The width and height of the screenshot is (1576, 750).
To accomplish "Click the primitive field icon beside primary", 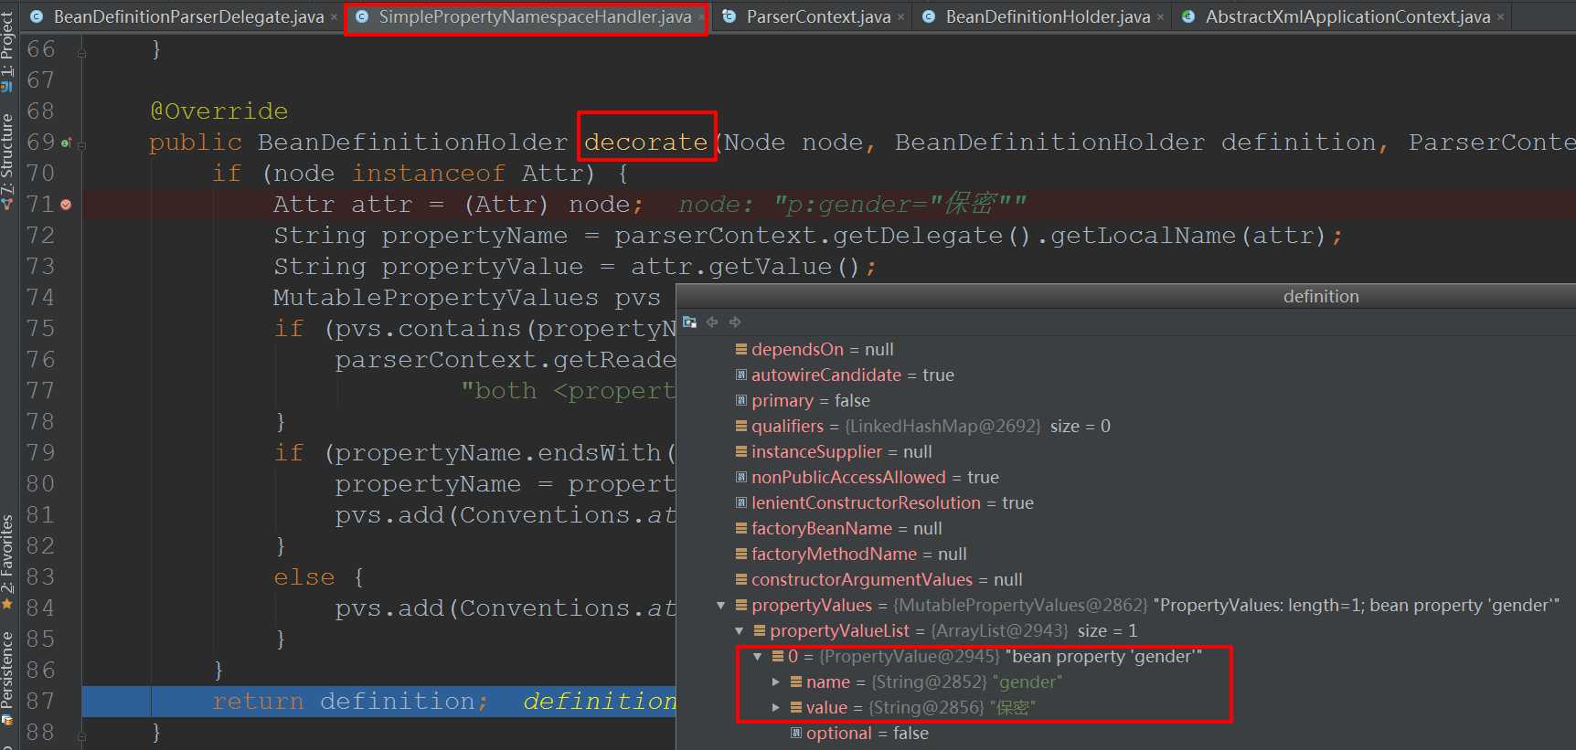I will pyautogui.click(x=741, y=400).
